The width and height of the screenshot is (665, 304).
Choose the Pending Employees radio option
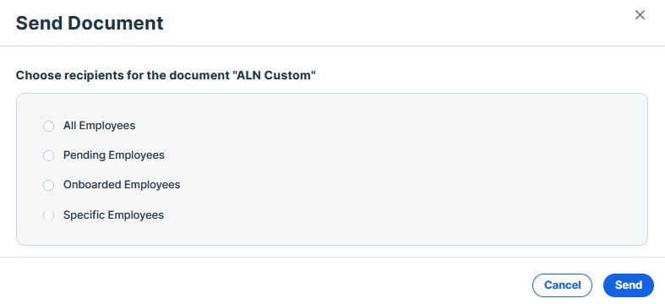tap(49, 156)
